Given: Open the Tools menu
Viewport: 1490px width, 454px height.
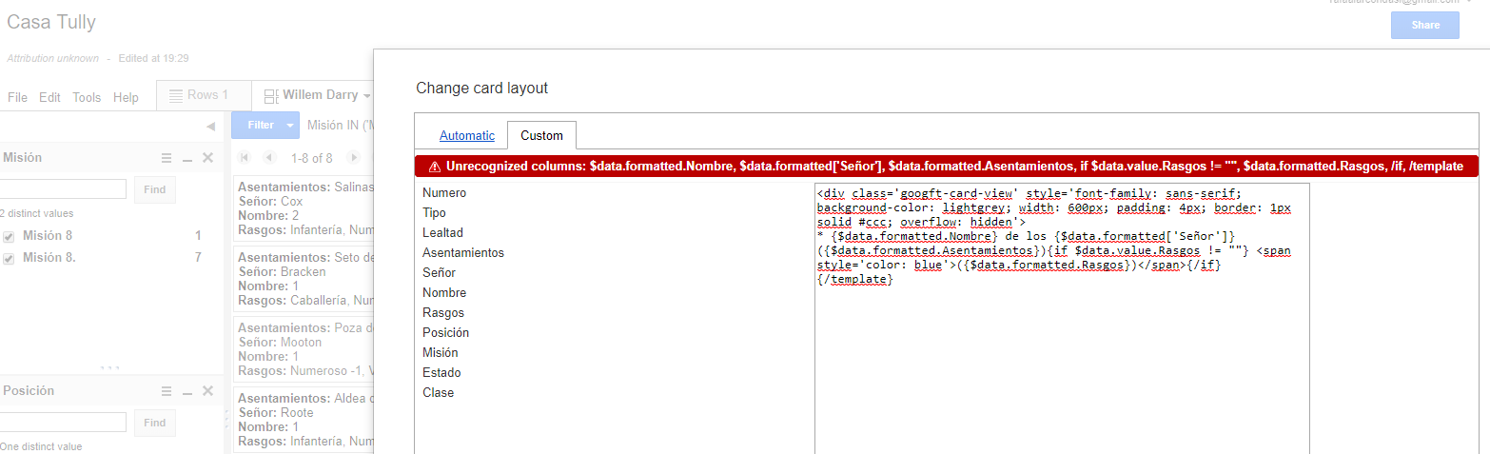Looking at the screenshot, I should (87, 97).
